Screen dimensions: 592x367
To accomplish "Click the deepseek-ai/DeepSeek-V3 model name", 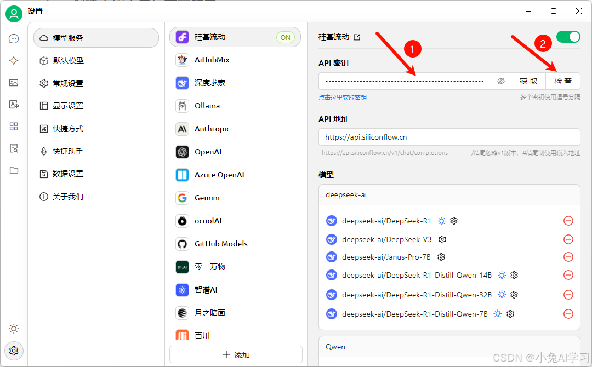I will tap(386, 239).
